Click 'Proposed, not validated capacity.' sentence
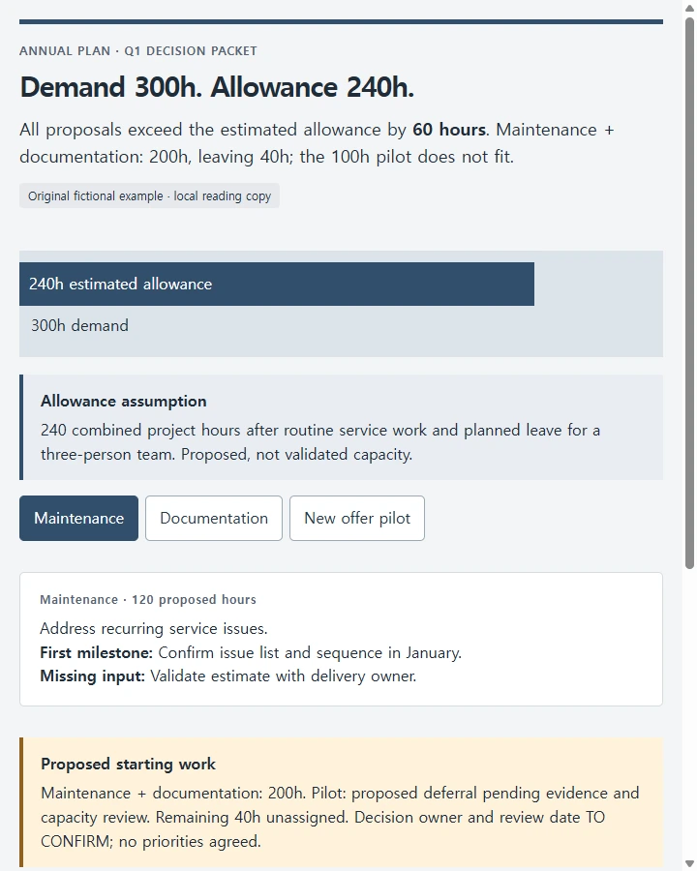This screenshot has width=697, height=871. (x=297, y=455)
